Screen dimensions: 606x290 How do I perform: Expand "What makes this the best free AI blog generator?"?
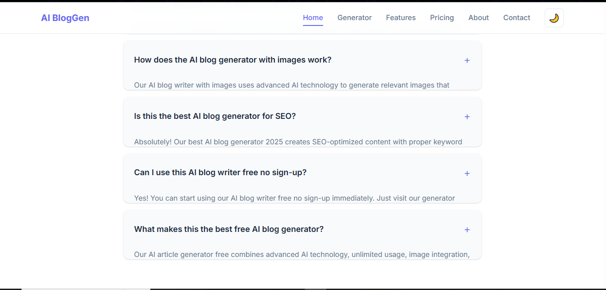pos(229,229)
